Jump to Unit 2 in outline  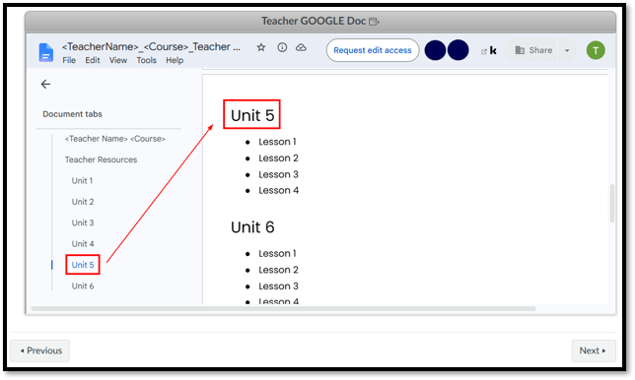[83, 202]
